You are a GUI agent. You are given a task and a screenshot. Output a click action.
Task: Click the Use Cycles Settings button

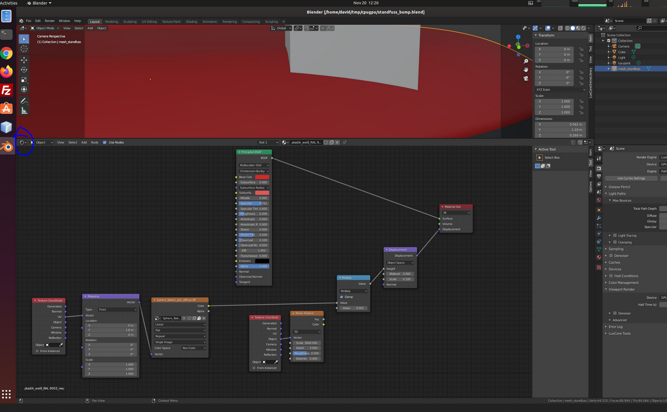631,178
